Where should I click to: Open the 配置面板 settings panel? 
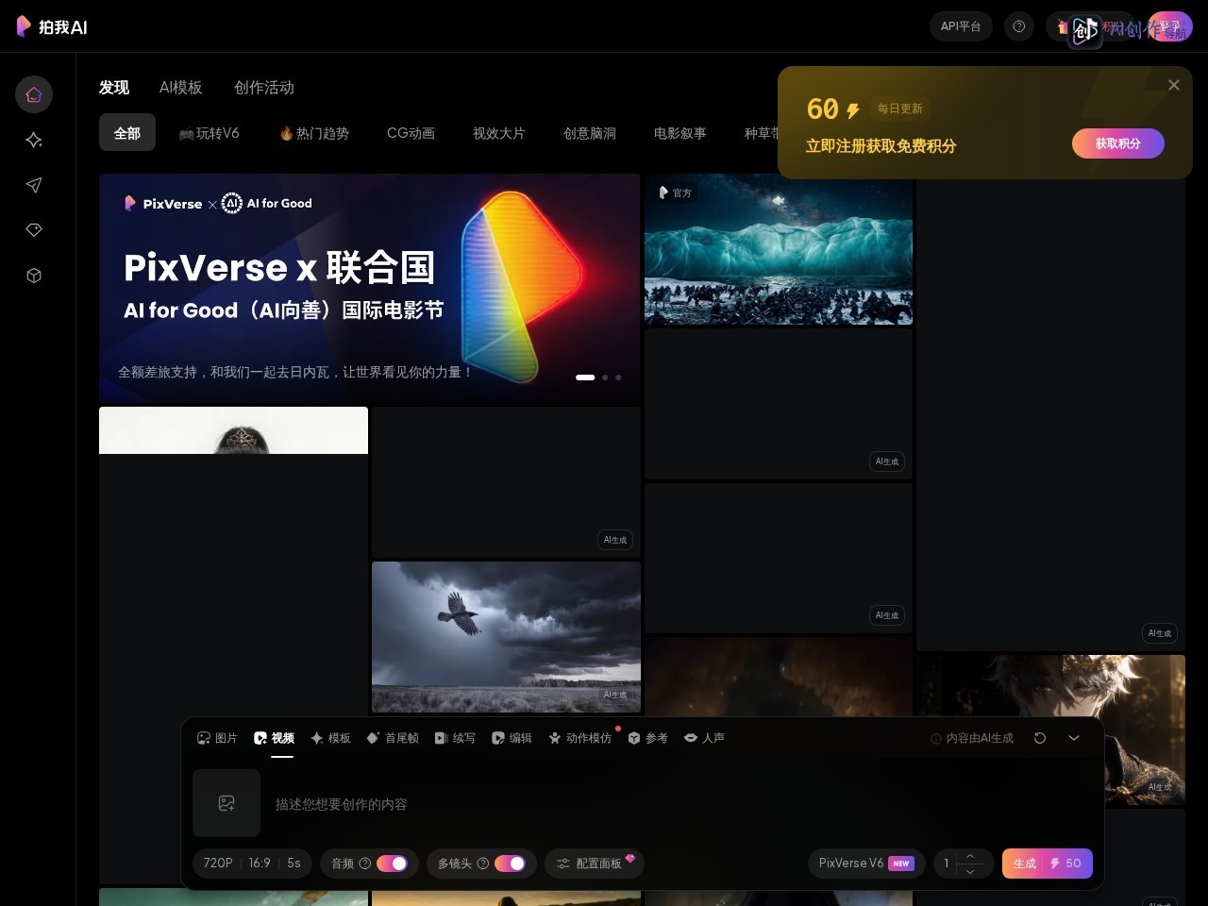[595, 864]
